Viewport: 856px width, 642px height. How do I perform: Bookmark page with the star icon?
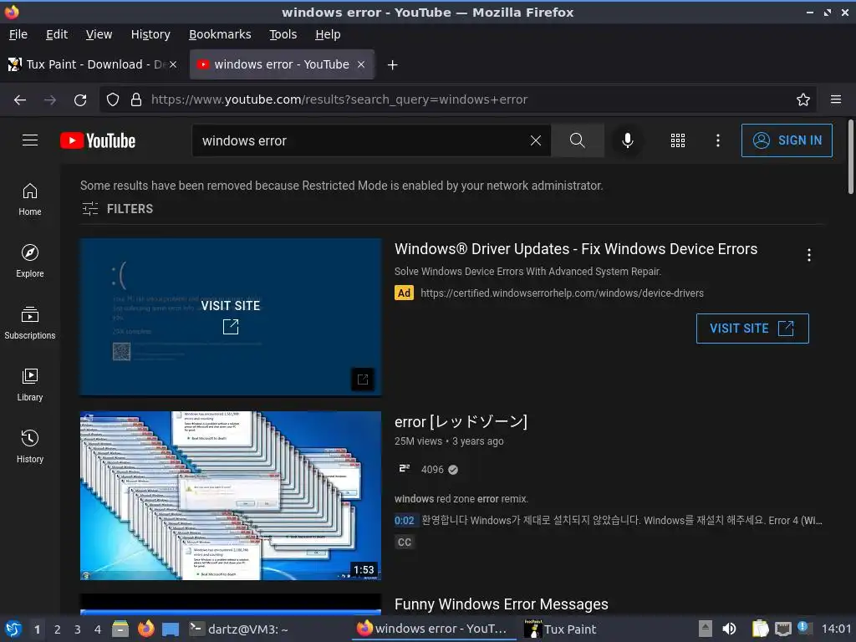(803, 100)
